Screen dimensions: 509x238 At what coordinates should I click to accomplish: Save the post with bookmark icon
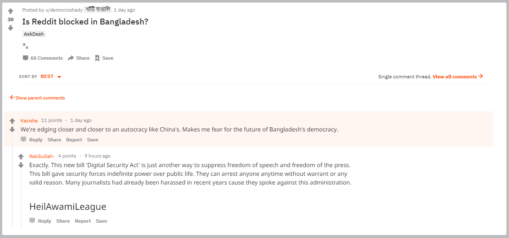click(x=104, y=58)
